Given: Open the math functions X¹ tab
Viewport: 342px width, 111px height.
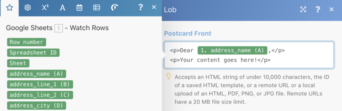Looking at the screenshot, I should (45, 8).
